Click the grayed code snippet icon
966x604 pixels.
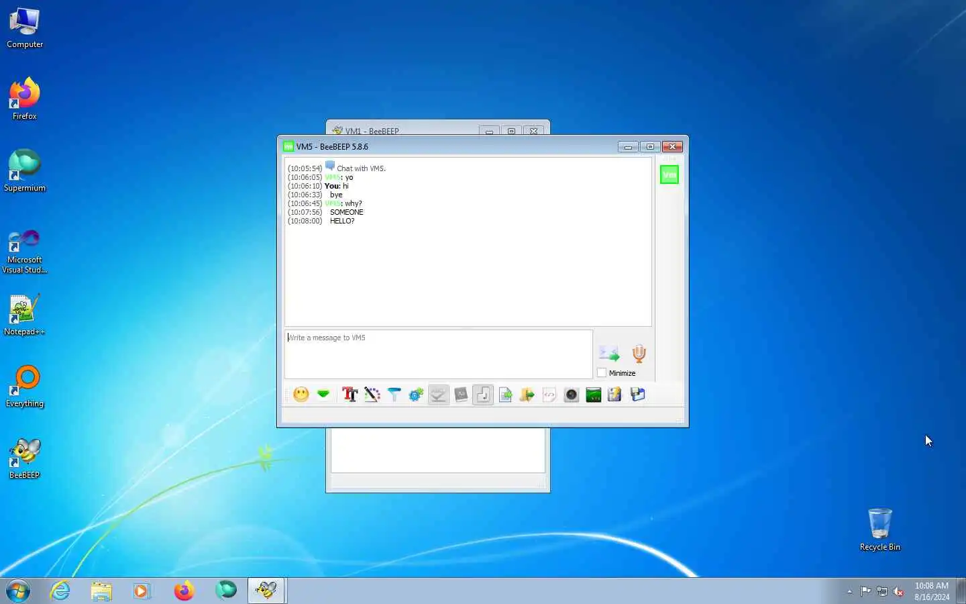pos(549,395)
